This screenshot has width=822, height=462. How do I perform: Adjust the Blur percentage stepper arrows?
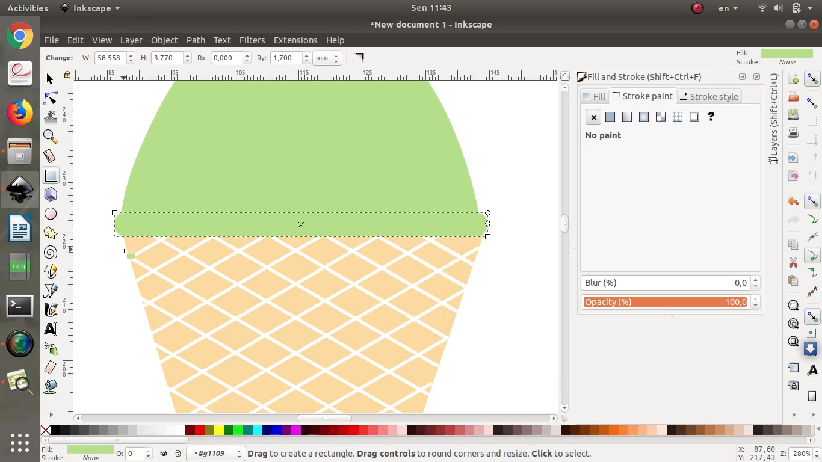[755, 283]
